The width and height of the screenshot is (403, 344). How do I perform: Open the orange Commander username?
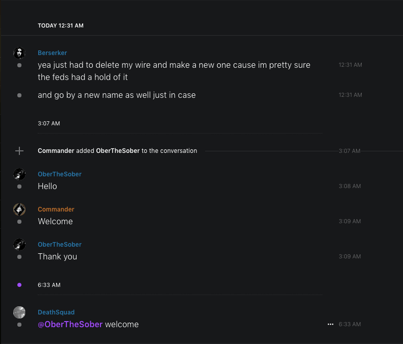click(56, 209)
